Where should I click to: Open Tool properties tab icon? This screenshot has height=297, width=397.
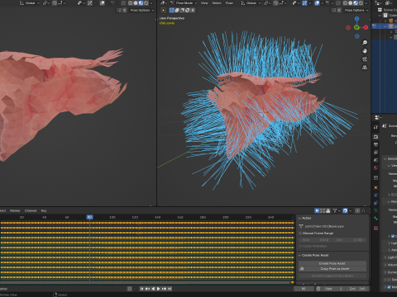click(375, 127)
